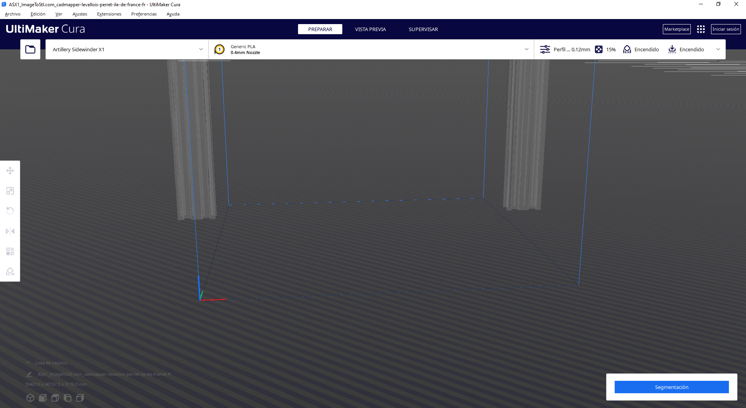
Task: Expand the print settings panel chevron
Action: (718, 49)
